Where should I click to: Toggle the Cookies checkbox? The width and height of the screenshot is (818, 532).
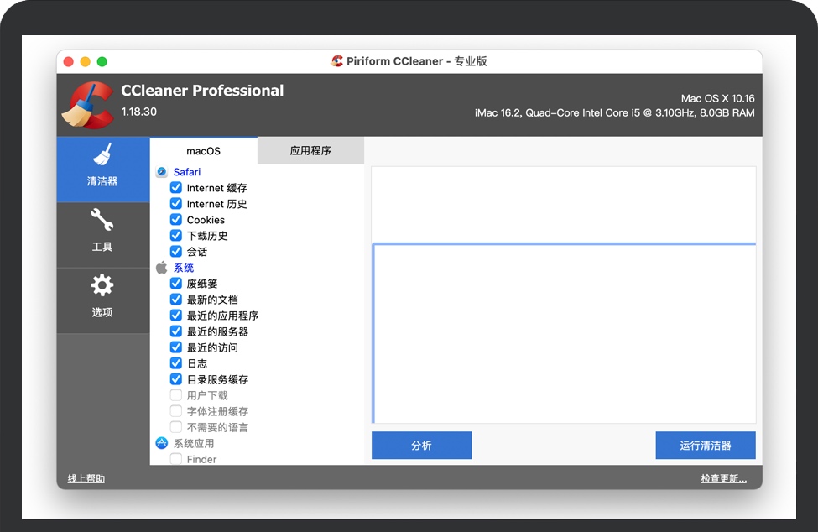pos(176,220)
